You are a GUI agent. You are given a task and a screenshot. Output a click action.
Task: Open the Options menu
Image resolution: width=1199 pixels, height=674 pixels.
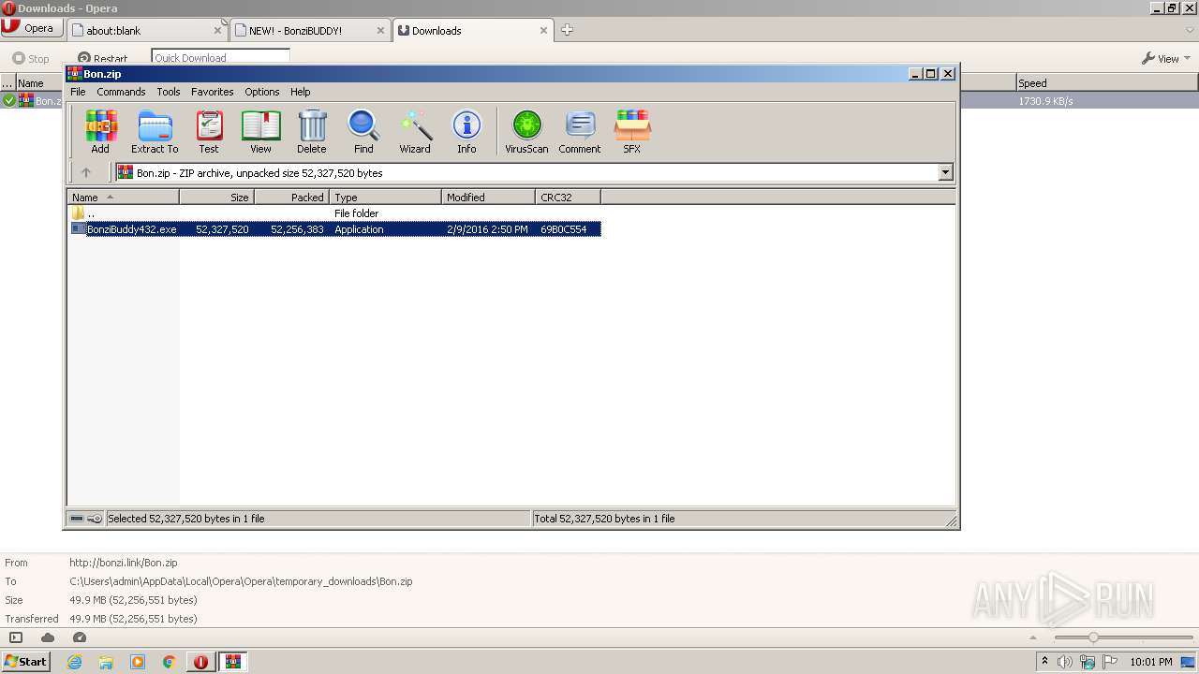pos(262,92)
